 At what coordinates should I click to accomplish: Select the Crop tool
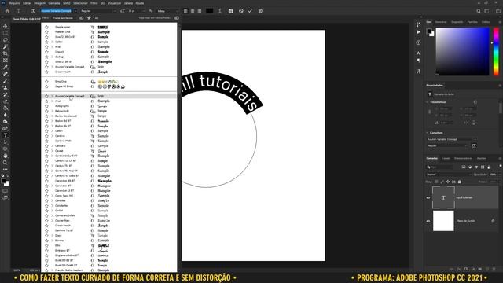pos(6,53)
